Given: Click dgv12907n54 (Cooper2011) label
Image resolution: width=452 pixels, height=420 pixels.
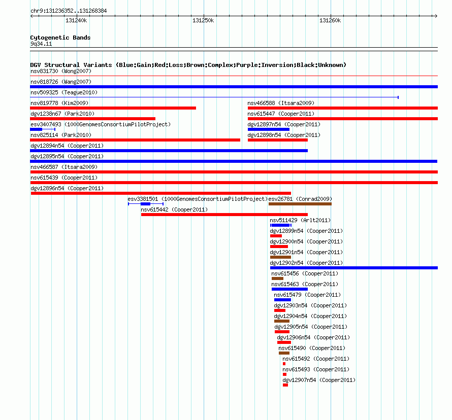Looking at the screenshot, I should point(319,380).
